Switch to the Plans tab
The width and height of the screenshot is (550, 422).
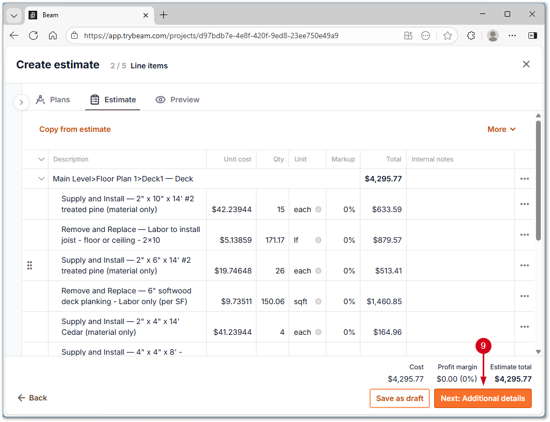[x=53, y=100]
